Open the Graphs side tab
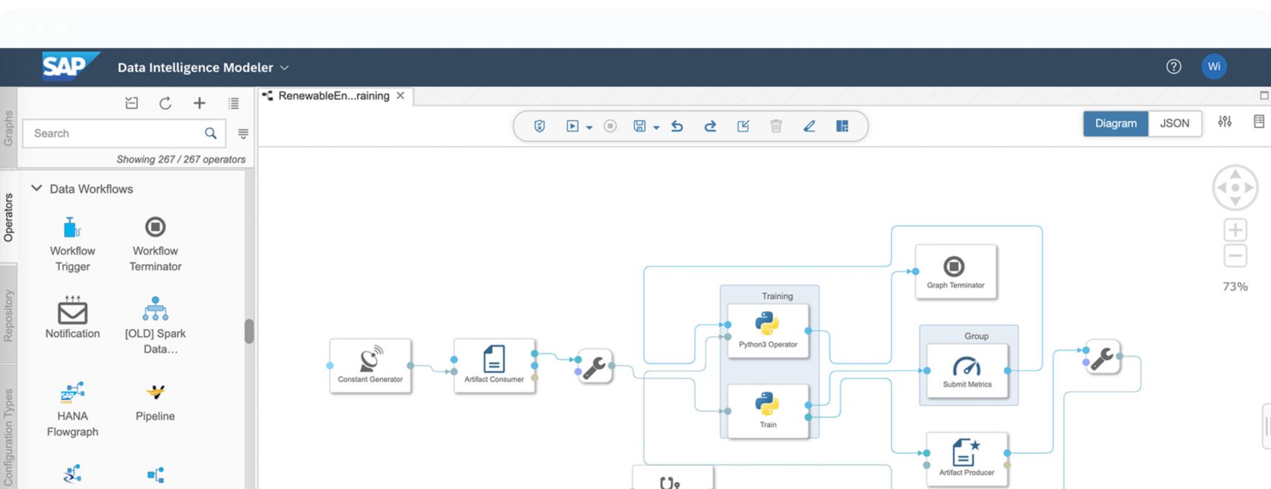This screenshot has height=489, width=1271. [x=9, y=128]
